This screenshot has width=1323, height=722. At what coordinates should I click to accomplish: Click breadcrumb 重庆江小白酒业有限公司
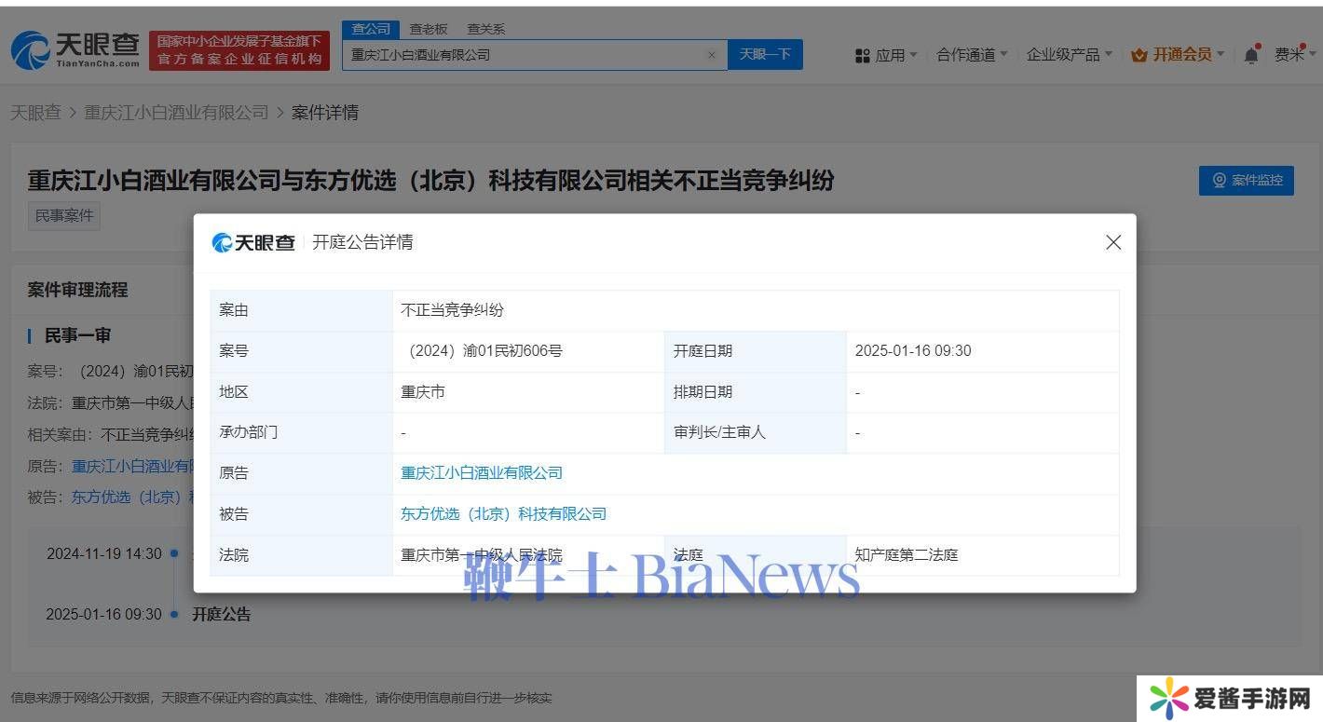pyautogui.click(x=176, y=113)
